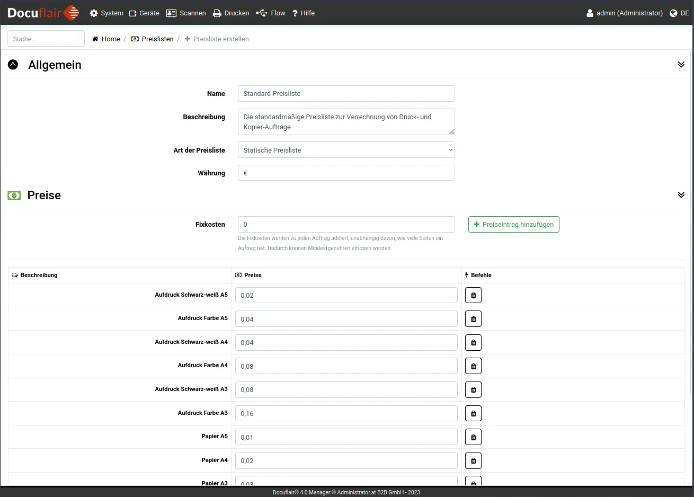Delete the Aufdruck Farbe A3 entry
Viewport: 694px width, 497px height.
pos(473,413)
